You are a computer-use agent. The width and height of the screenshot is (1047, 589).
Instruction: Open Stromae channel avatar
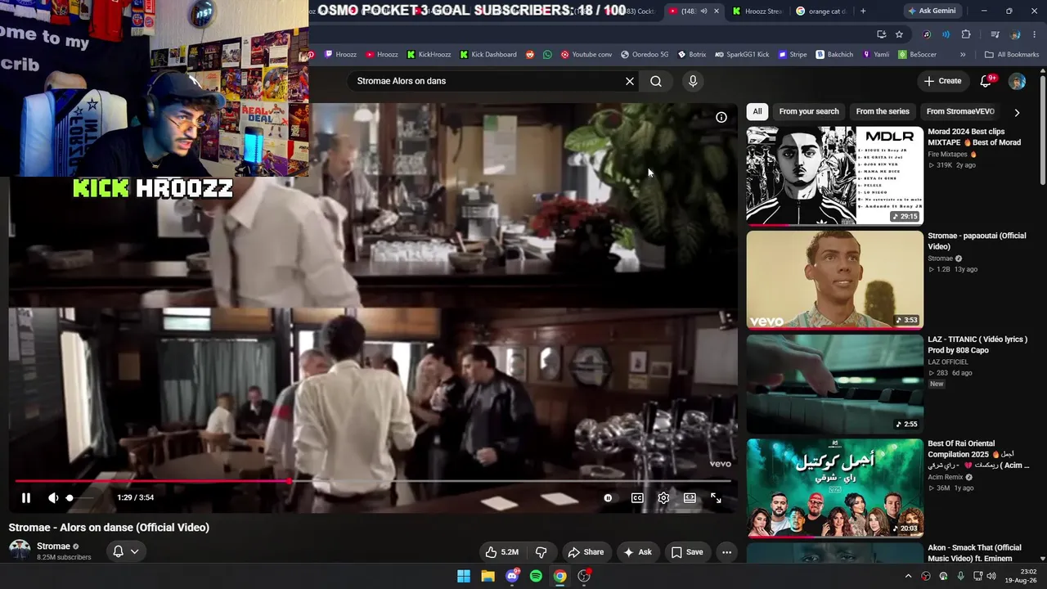[x=20, y=551]
